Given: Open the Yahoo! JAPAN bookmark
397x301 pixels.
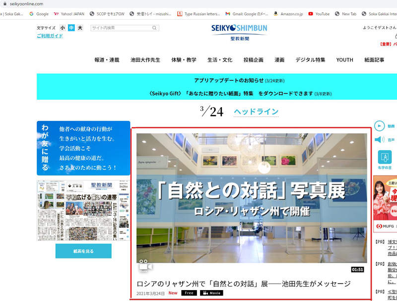Looking at the screenshot, I should 68,14.
